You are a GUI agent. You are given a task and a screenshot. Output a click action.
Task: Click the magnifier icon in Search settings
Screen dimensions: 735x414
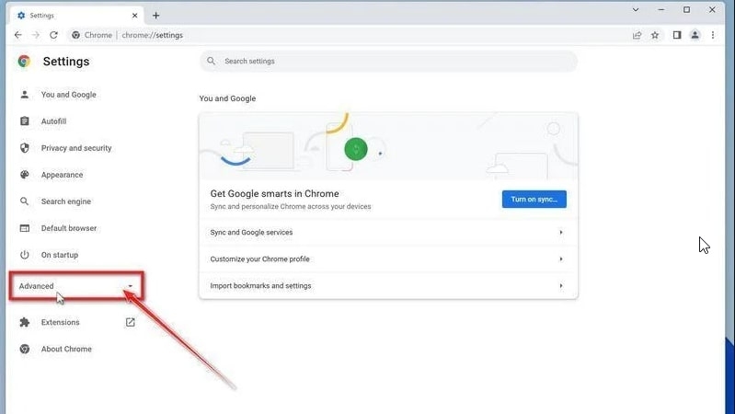coord(212,61)
